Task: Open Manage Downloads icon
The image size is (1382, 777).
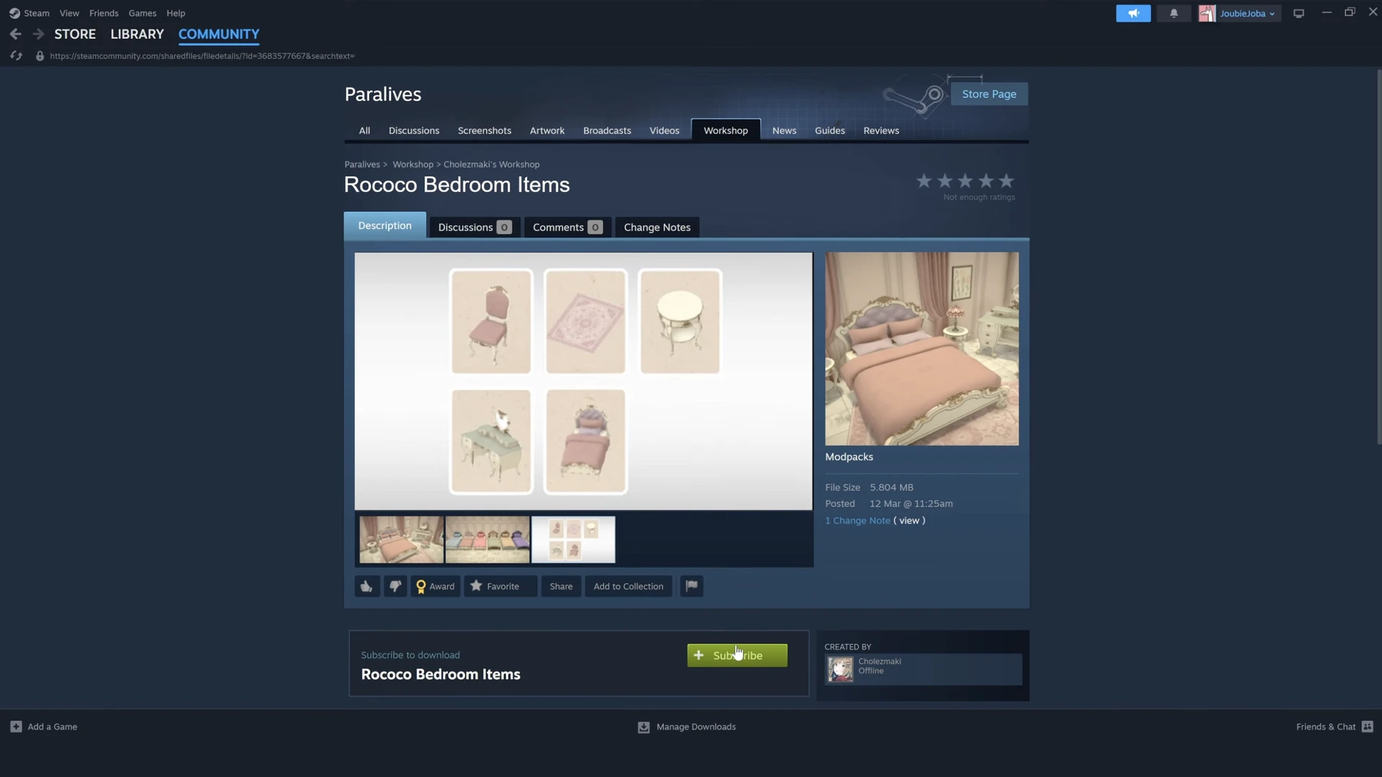Action: coord(643,727)
